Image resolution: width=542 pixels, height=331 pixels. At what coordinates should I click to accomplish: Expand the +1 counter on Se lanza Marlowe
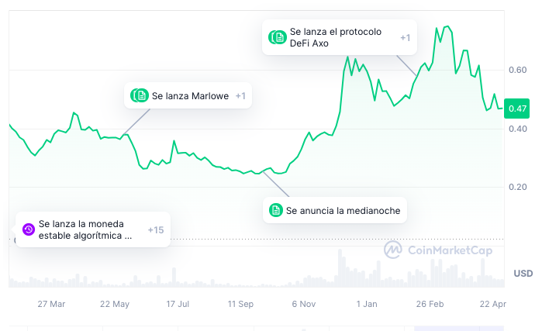pos(240,95)
